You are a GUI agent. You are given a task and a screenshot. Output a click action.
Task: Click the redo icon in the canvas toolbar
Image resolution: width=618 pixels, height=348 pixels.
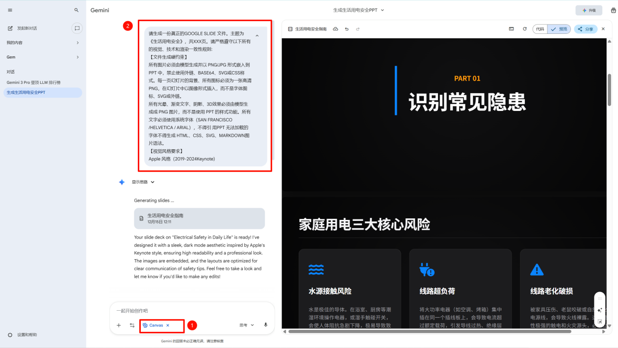tap(358, 29)
